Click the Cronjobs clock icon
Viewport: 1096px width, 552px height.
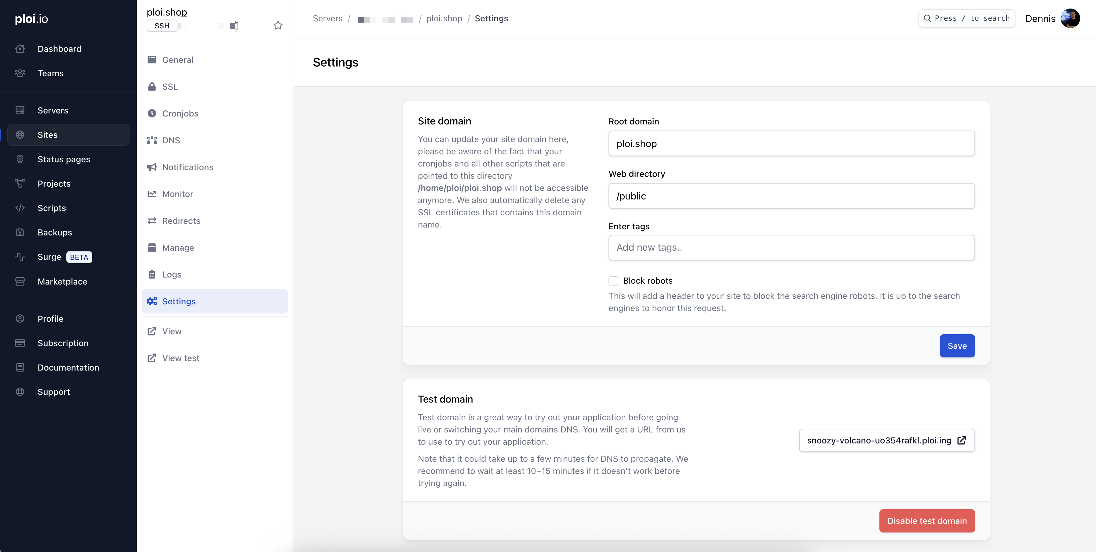click(x=152, y=113)
